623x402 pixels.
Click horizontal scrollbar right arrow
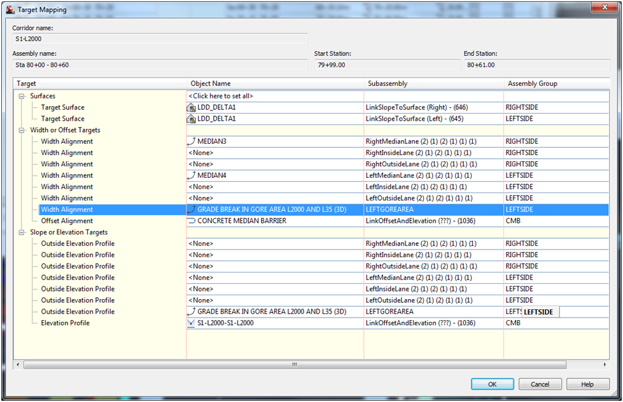tap(605, 365)
